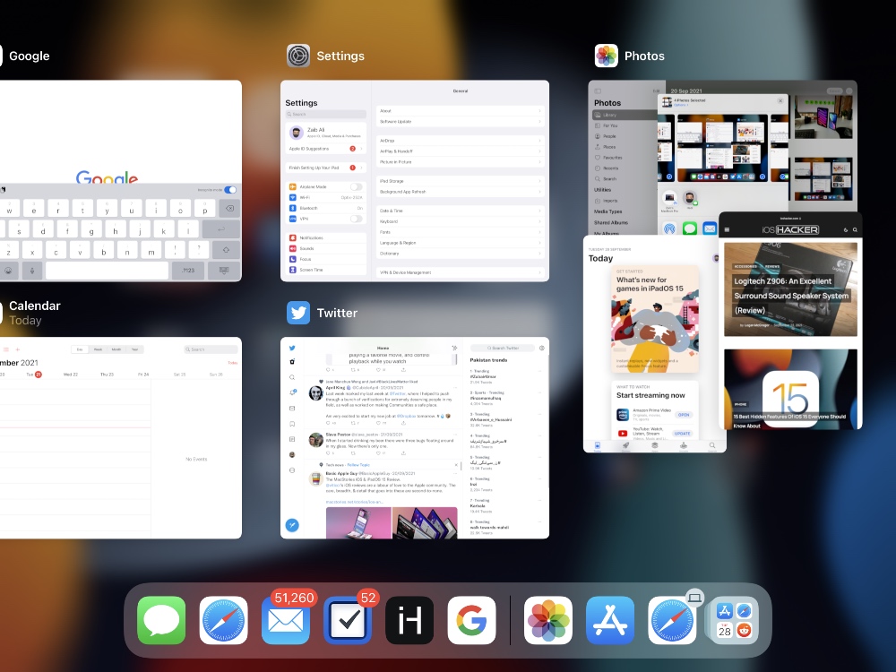Viewport: 896px width, 672px height.
Task: Select Library in Photos sidebar
Action: click(x=625, y=115)
